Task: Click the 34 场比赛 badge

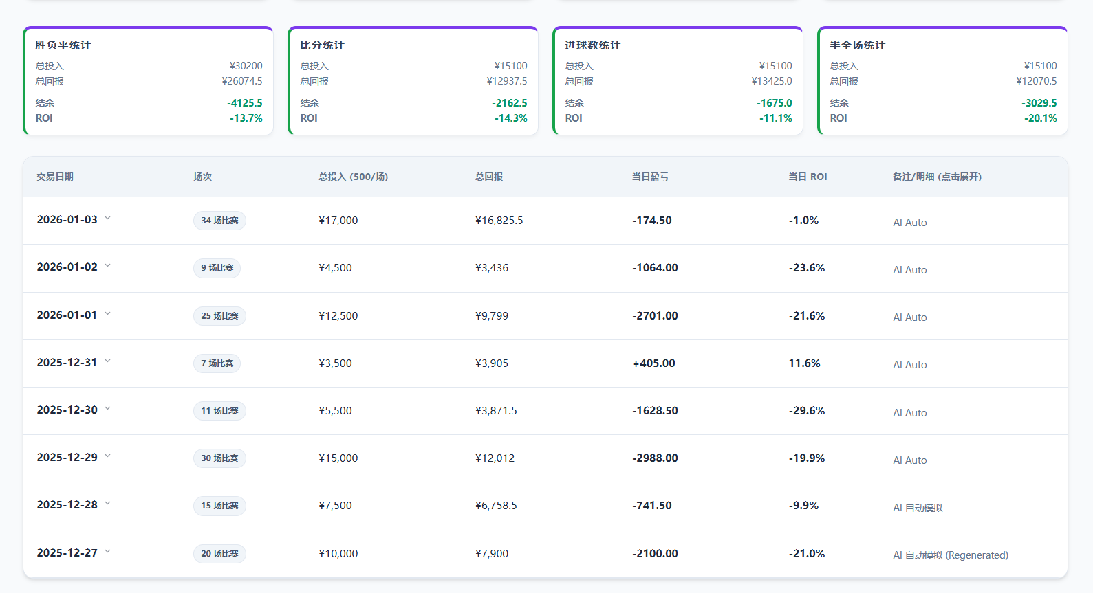Action: coord(219,221)
